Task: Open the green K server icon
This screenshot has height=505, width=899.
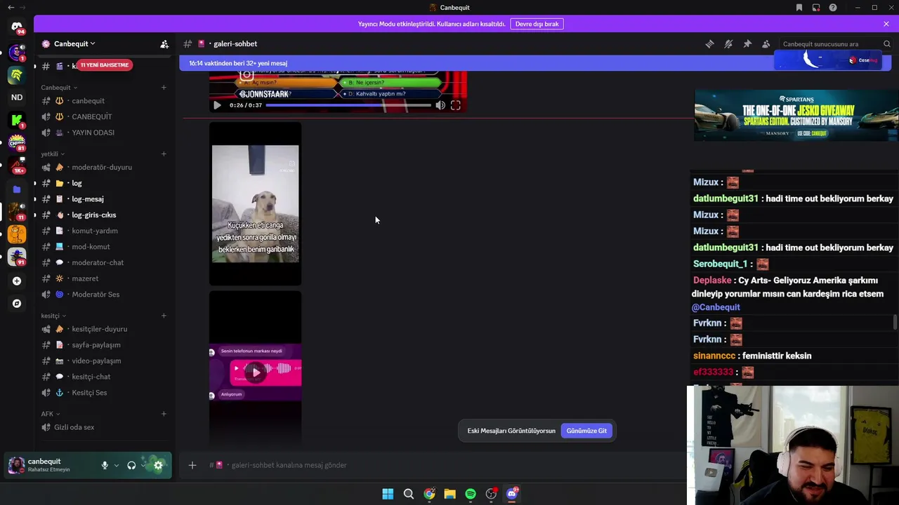Action: tap(17, 121)
